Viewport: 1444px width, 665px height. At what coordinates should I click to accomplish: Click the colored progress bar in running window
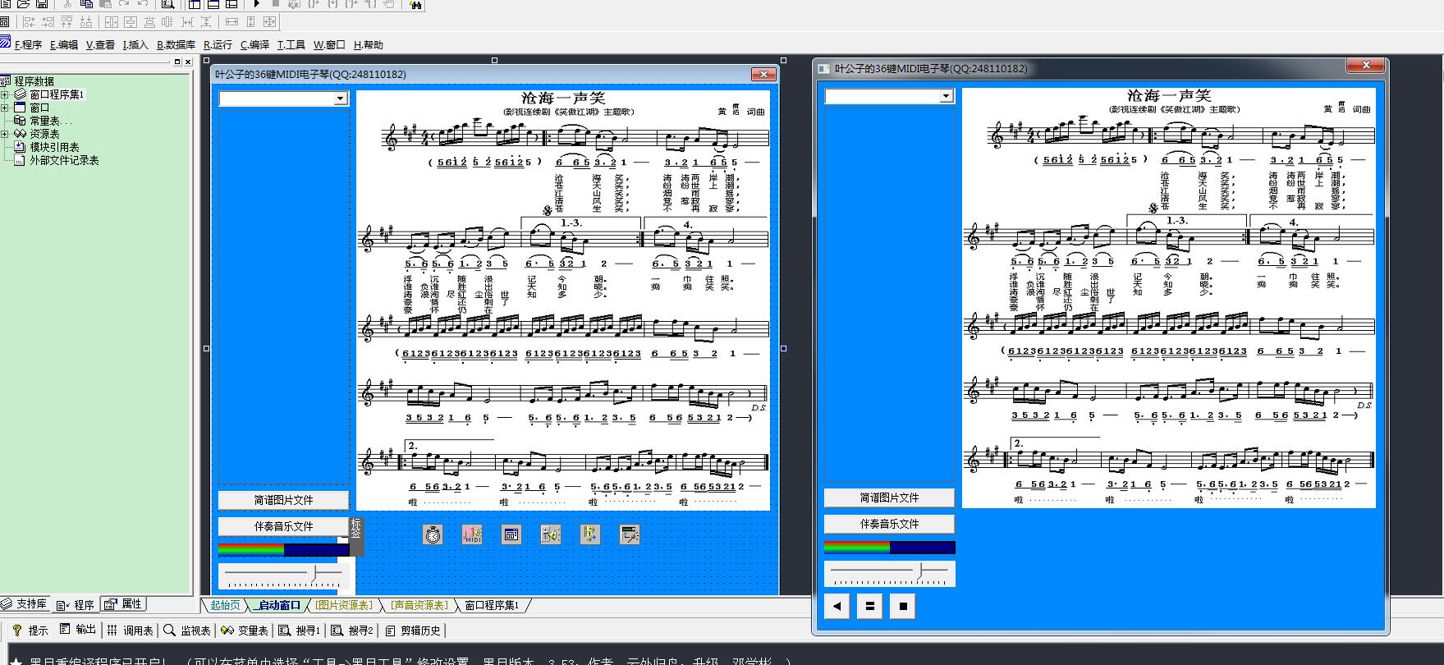click(889, 547)
